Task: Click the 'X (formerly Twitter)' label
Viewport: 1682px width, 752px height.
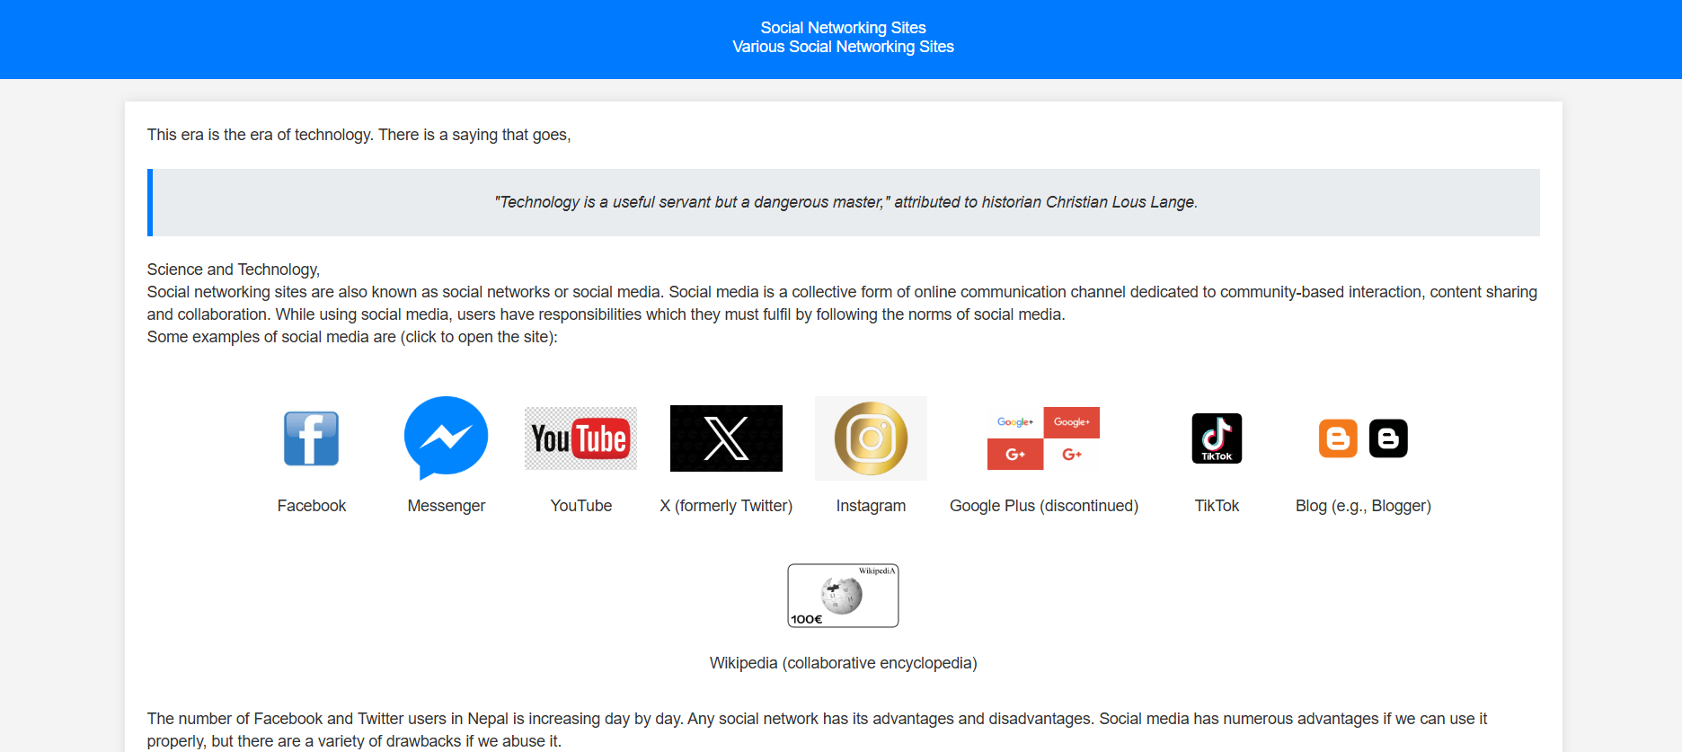Action: tap(726, 506)
